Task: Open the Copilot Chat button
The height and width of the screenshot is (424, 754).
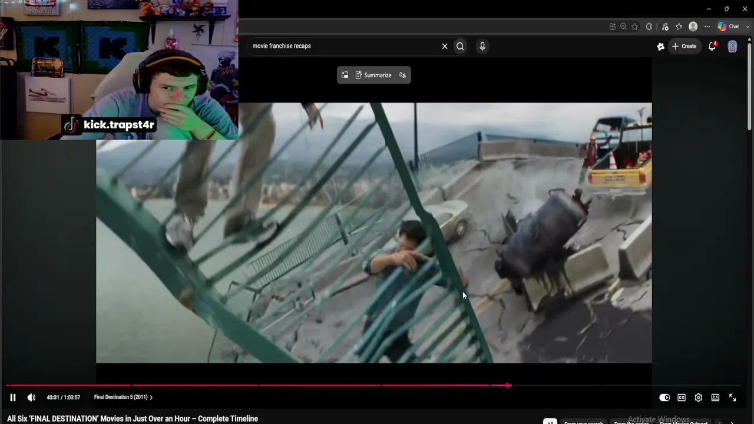Action: point(729,26)
